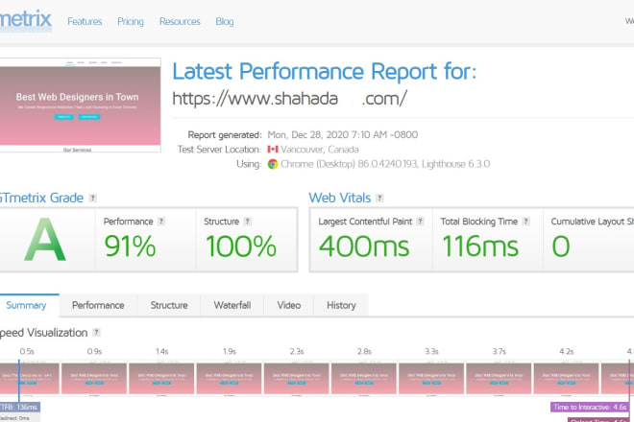Click the Cumulative Layout Shift value 0
Screen dimensions: 634x422
coord(561,246)
